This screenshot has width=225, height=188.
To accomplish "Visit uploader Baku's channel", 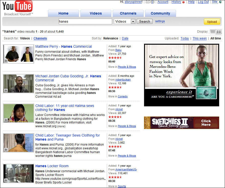I will click(x=118, y=50).
